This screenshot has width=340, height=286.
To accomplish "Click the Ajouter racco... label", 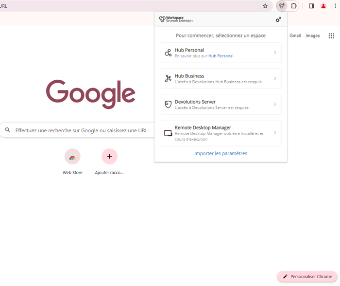I will tap(109, 173).
